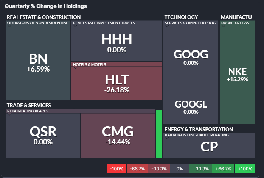Expand the Hotels & Motels subcategory label
The height and width of the screenshot is (178, 264).
pos(90,65)
